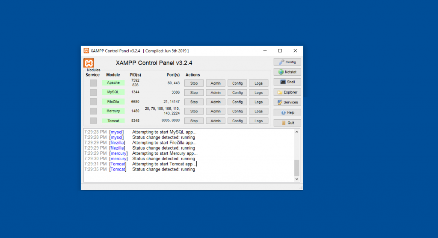Open FileZilla Logs menu
Viewport: 438px width, 238px height.
click(259, 102)
